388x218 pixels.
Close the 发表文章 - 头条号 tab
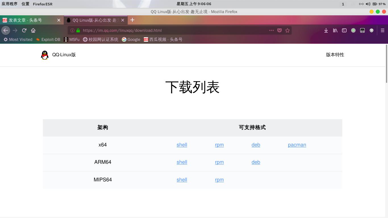pyautogui.click(x=59, y=20)
